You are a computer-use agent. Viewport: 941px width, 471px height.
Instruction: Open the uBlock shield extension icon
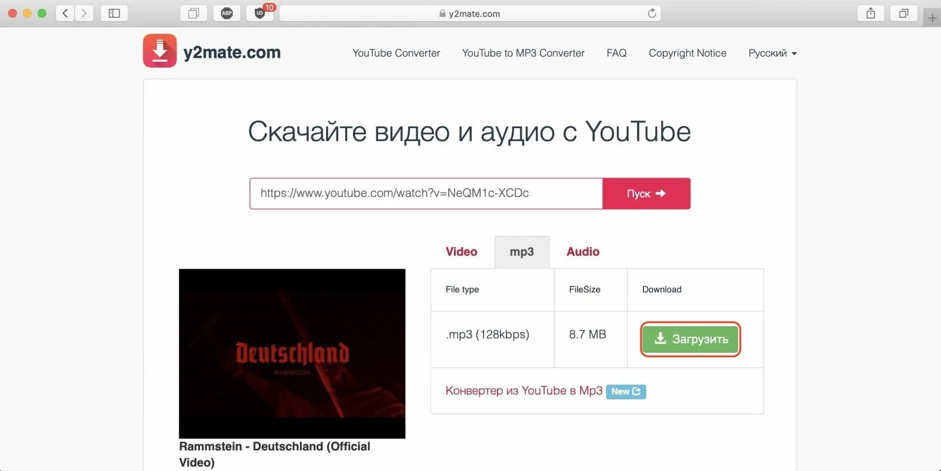[x=259, y=13]
